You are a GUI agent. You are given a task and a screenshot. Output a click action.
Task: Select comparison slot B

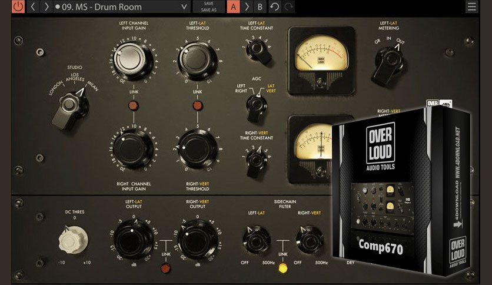coord(260,6)
